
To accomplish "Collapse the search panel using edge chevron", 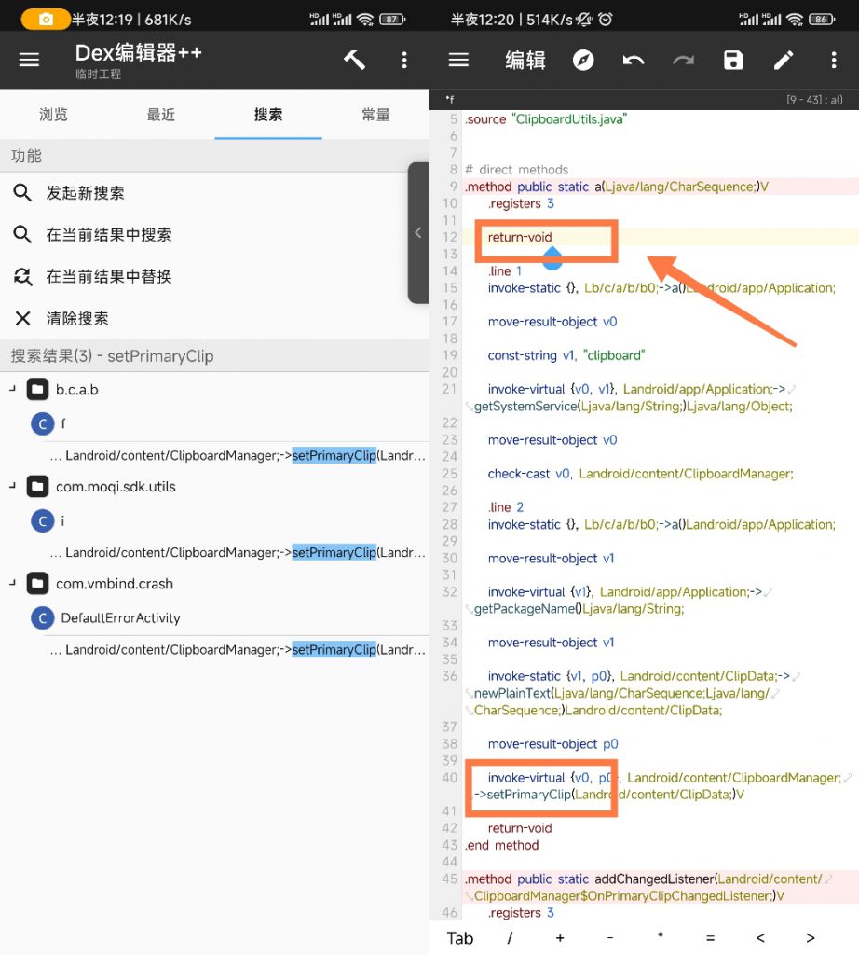I will pyautogui.click(x=418, y=233).
